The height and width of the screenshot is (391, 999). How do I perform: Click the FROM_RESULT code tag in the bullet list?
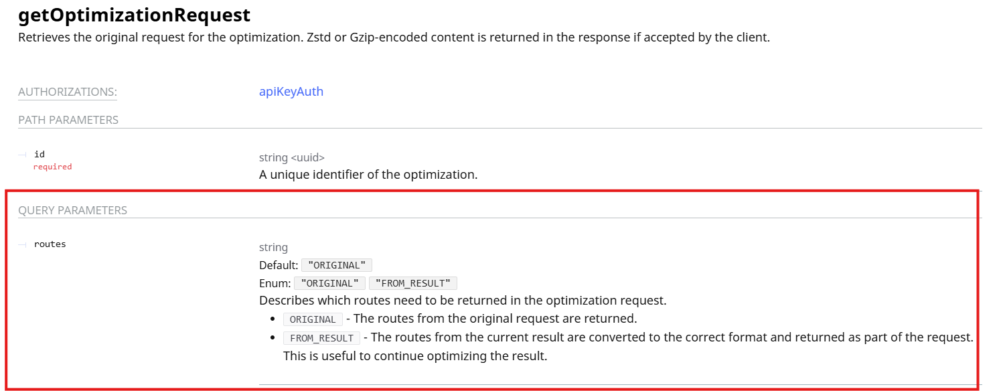tap(321, 338)
